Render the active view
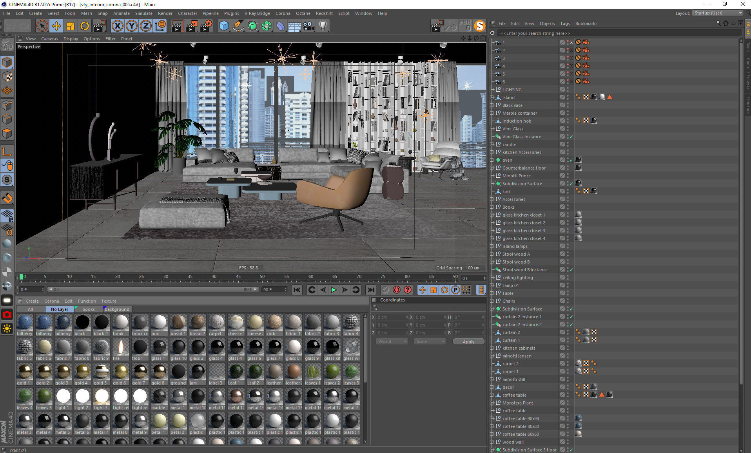The width and height of the screenshot is (751, 453). pyautogui.click(x=177, y=26)
